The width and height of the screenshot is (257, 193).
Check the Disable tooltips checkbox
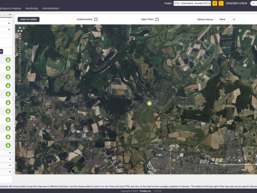(x=96, y=19)
